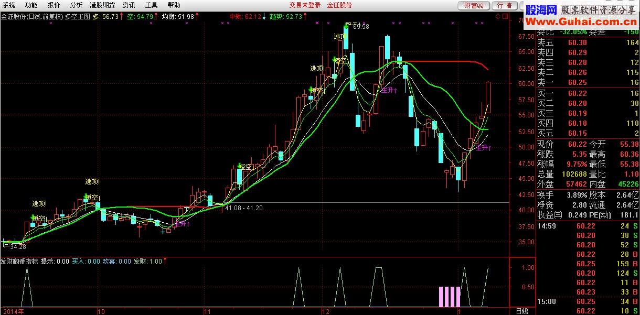Click the 日线 period label
Image resolution: width=640 pixels, height=315 pixels.
[522, 311]
